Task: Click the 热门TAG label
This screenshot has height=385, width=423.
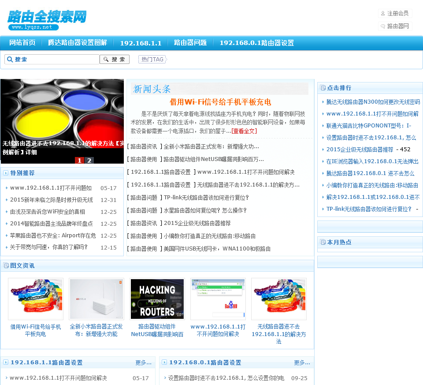Action: click(153, 60)
